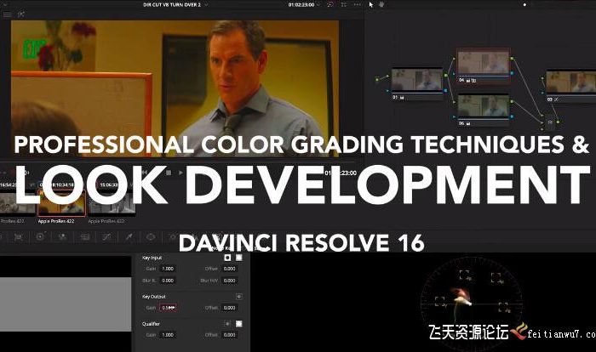Select the highlighted middle Apple ProRes 422 clip thumbnail
Screen dimensions: 596x352
[x=61, y=202]
